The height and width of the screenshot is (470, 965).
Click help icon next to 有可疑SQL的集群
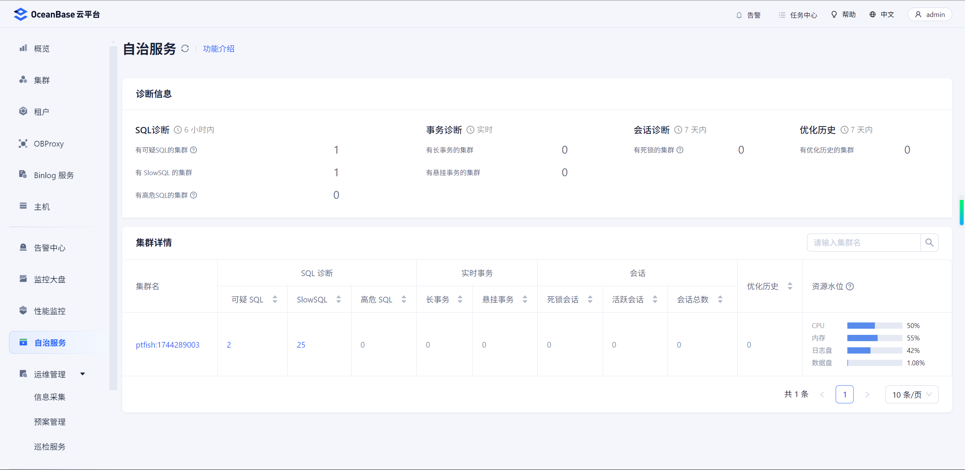coord(193,150)
